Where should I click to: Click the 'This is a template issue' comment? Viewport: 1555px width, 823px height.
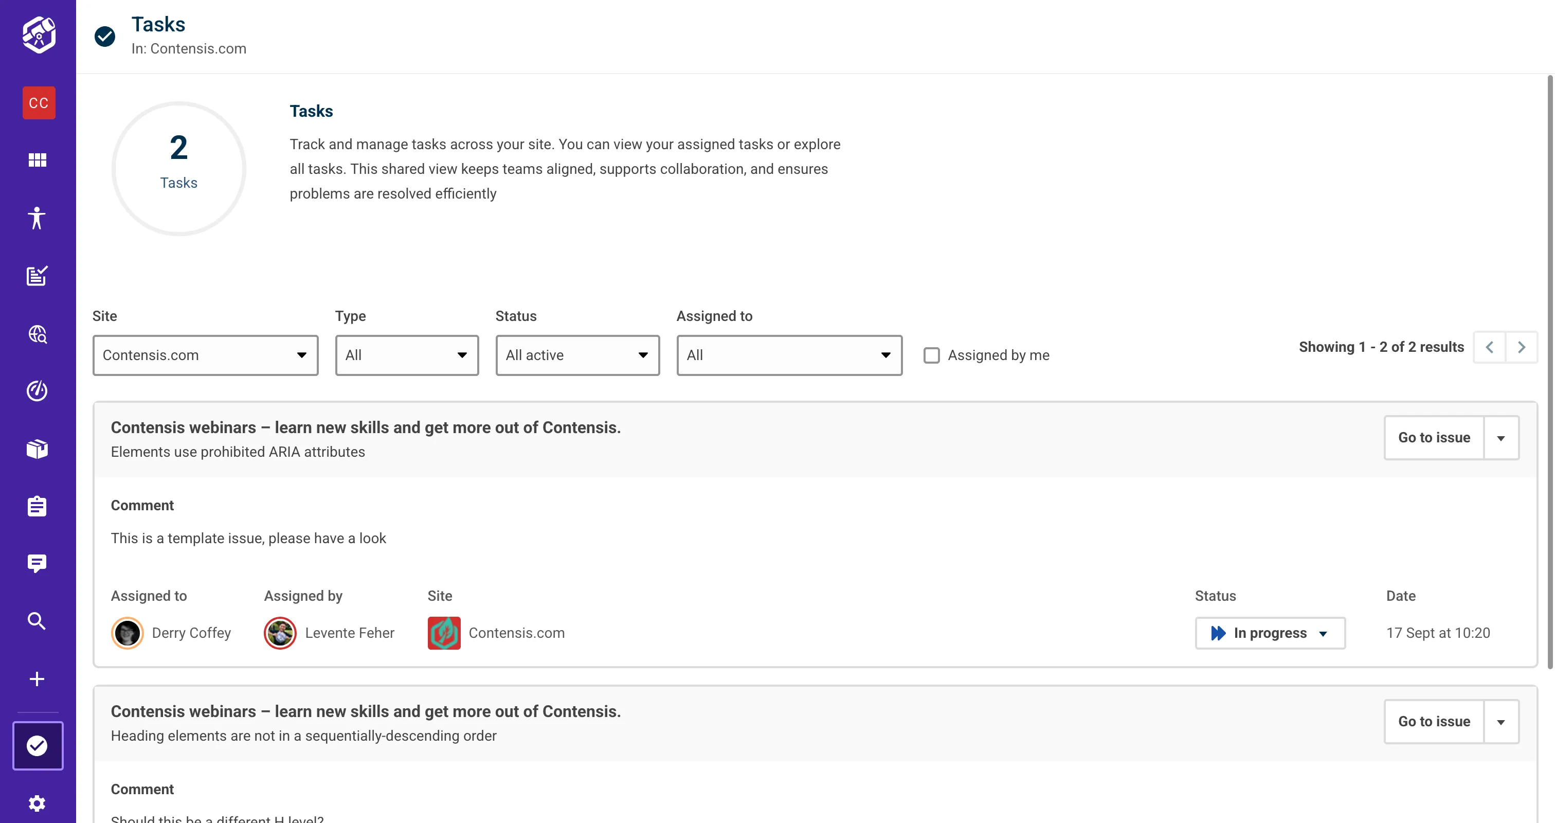[248, 539]
